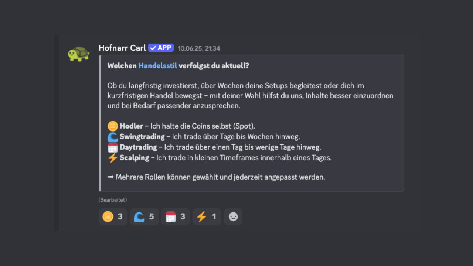Screen dimensions: 473x266
Task: Toggle the lightning reaction for Scalping
Action: 207,216
